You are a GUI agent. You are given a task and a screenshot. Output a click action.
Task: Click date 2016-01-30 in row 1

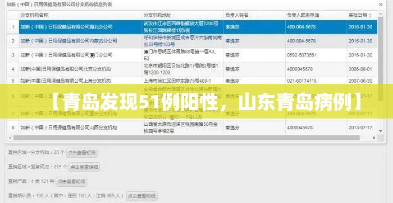point(360,27)
